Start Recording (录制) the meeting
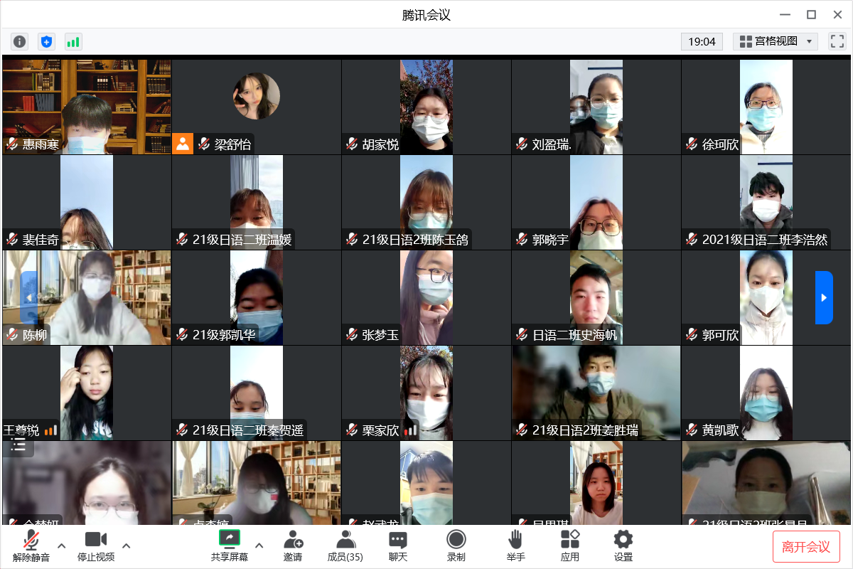The width and height of the screenshot is (853, 569). [x=456, y=546]
